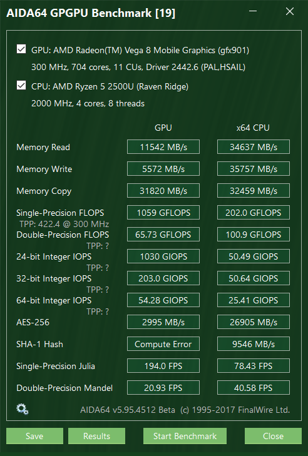The image size is (308, 456).
Task: Select the GPU Single-Precision Julia 194.0 FPS box
Action: [x=163, y=366]
